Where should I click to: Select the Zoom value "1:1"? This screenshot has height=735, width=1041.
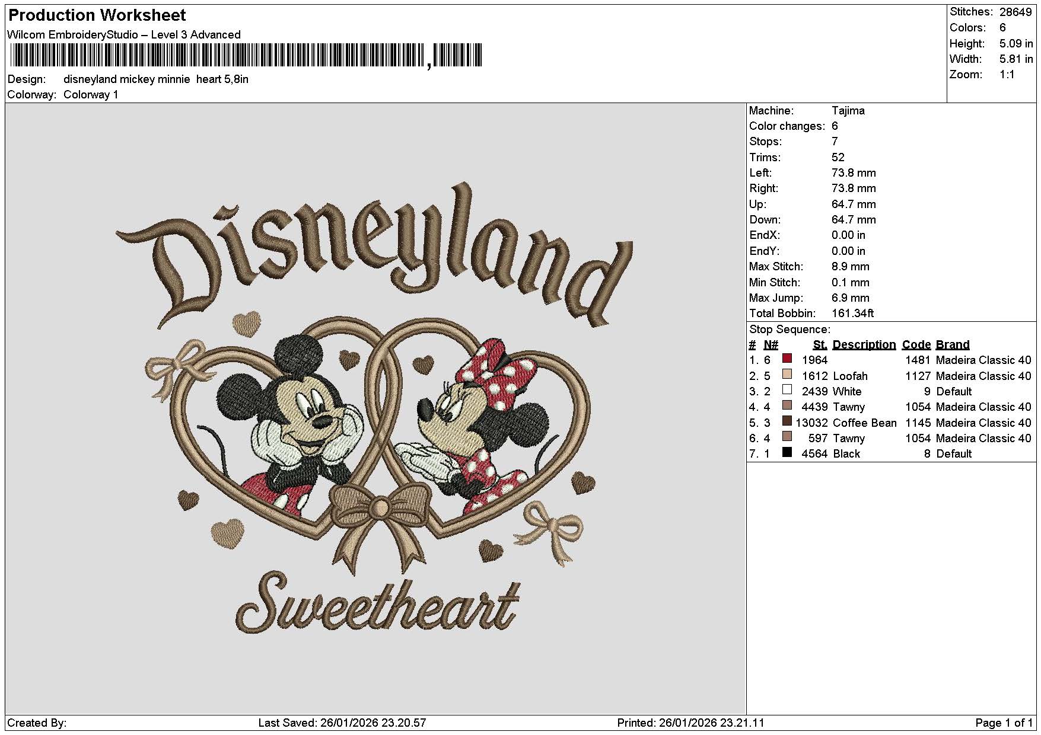click(1007, 75)
